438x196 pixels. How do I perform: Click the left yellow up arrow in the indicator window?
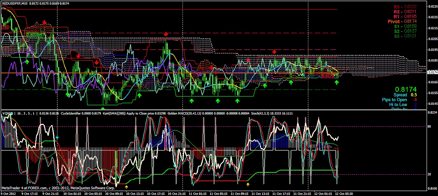[127, 187]
